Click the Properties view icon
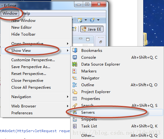The width and height of the screenshot is (164, 139). [x=75, y=99]
